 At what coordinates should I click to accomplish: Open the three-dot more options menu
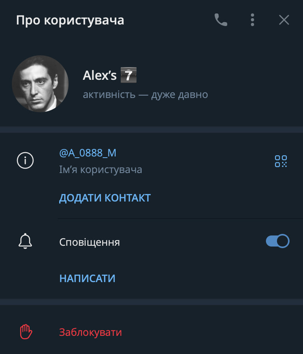click(x=252, y=20)
